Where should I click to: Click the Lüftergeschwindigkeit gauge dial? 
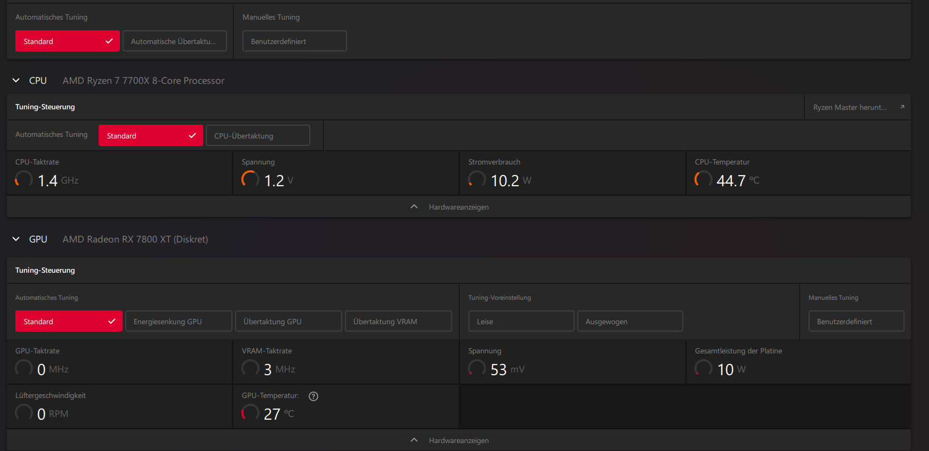pyautogui.click(x=24, y=413)
